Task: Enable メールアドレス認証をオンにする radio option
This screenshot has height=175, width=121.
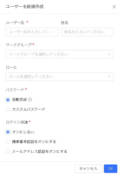Action: coord(8,152)
